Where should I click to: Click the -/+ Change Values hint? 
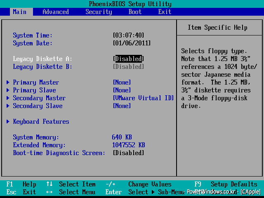click(x=139, y=184)
